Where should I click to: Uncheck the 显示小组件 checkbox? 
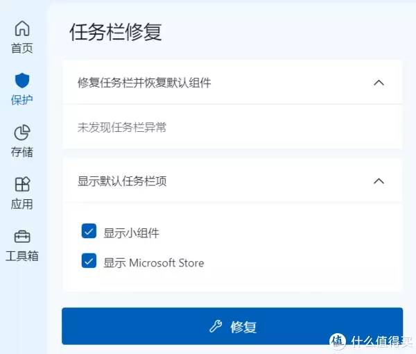pyautogui.click(x=89, y=231)
